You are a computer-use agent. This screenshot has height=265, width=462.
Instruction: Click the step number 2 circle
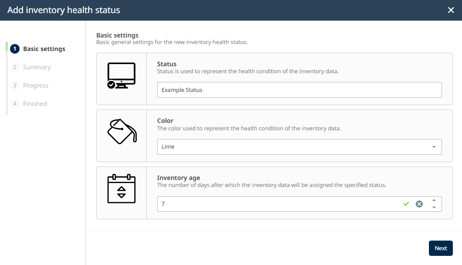click(x=15, y=67)
